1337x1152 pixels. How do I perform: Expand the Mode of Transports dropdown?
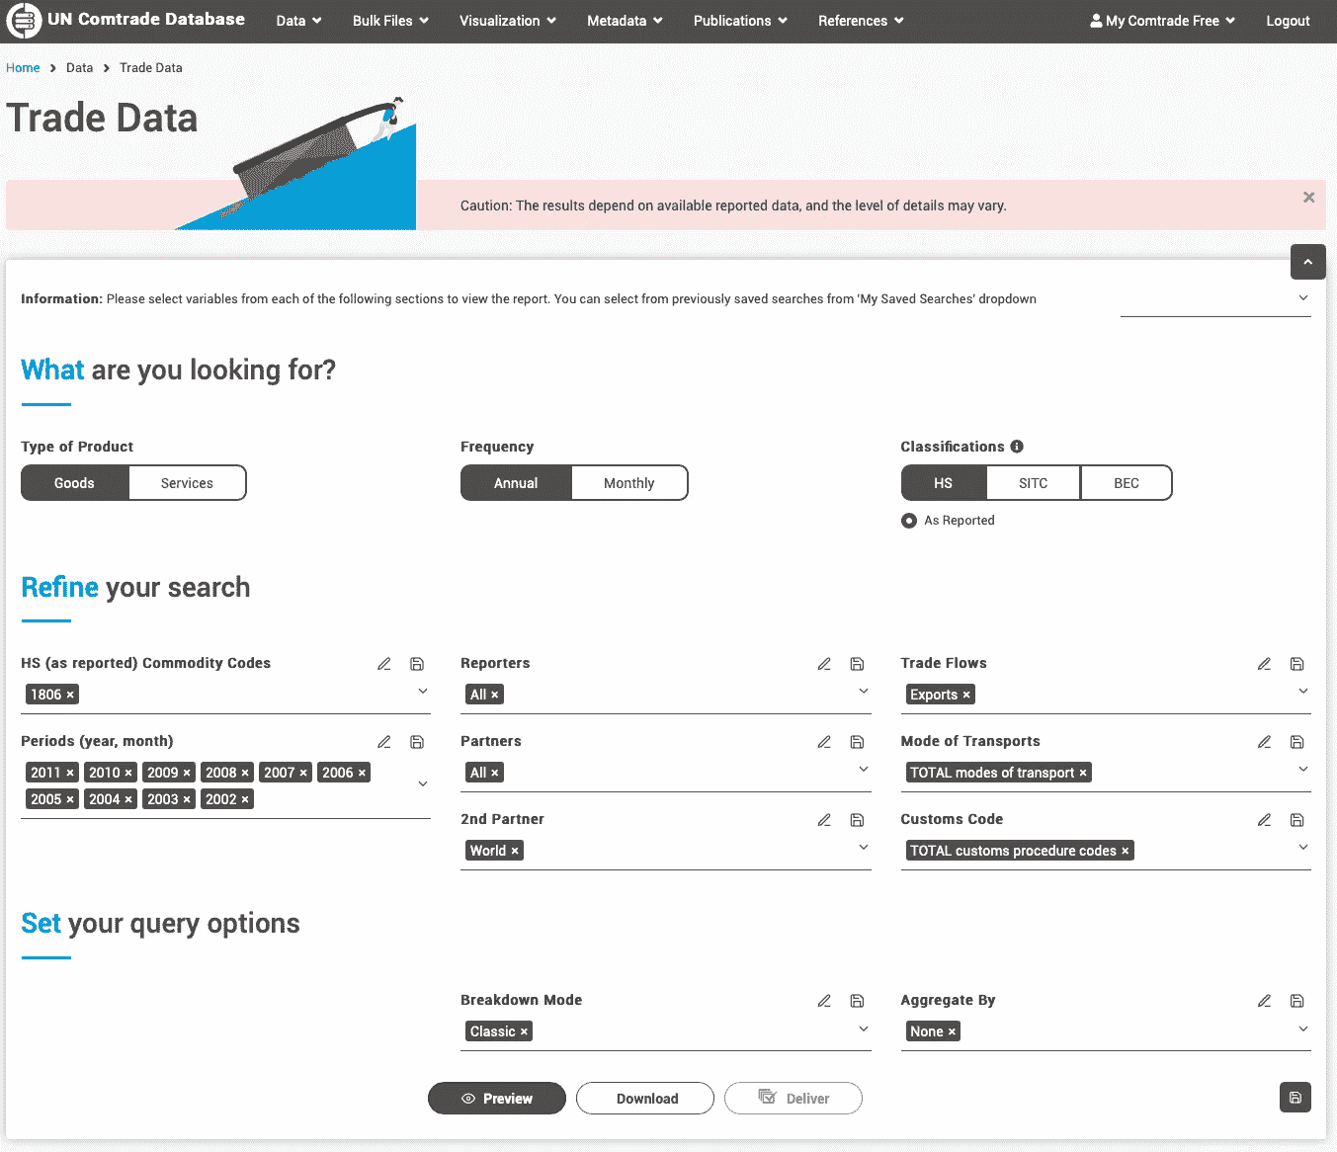point(1303,770)
